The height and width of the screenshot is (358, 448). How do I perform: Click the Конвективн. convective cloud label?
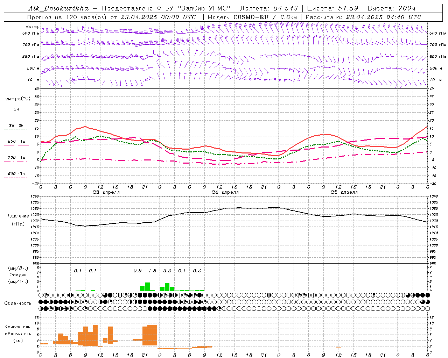[18, 327]
